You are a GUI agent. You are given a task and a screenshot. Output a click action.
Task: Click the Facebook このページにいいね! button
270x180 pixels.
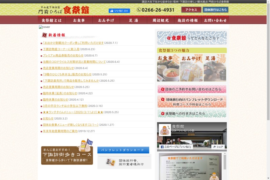(175, 147)
